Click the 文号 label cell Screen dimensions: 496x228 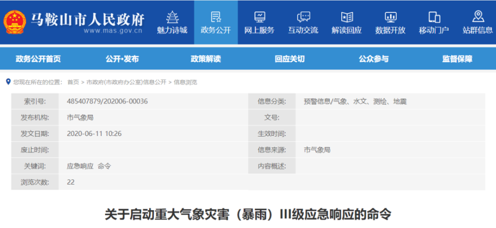(272, 118)
